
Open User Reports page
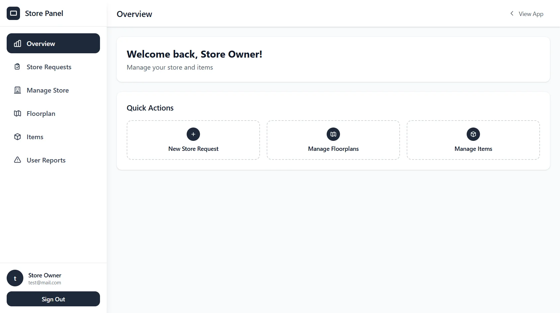pos(53,160)
